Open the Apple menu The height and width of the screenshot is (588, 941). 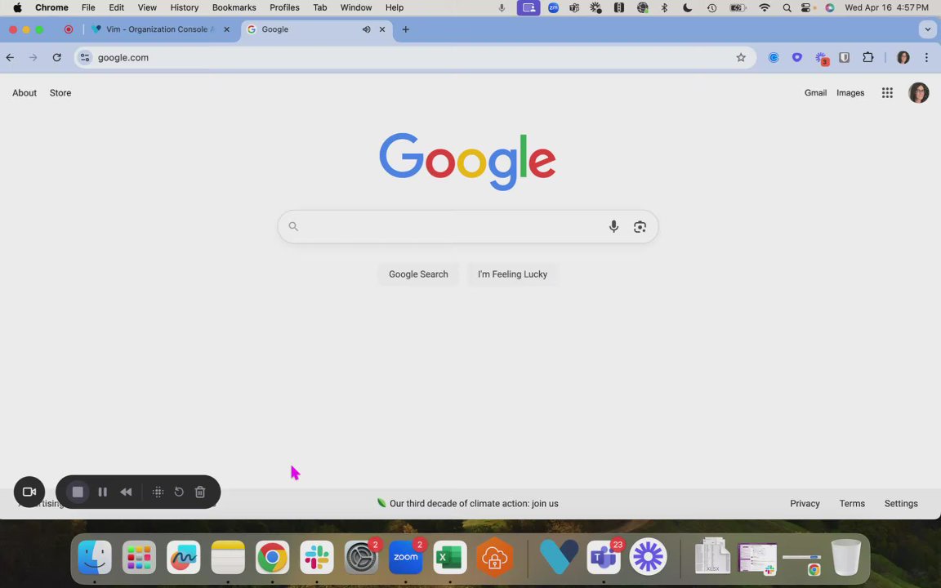tap(17, 8)
